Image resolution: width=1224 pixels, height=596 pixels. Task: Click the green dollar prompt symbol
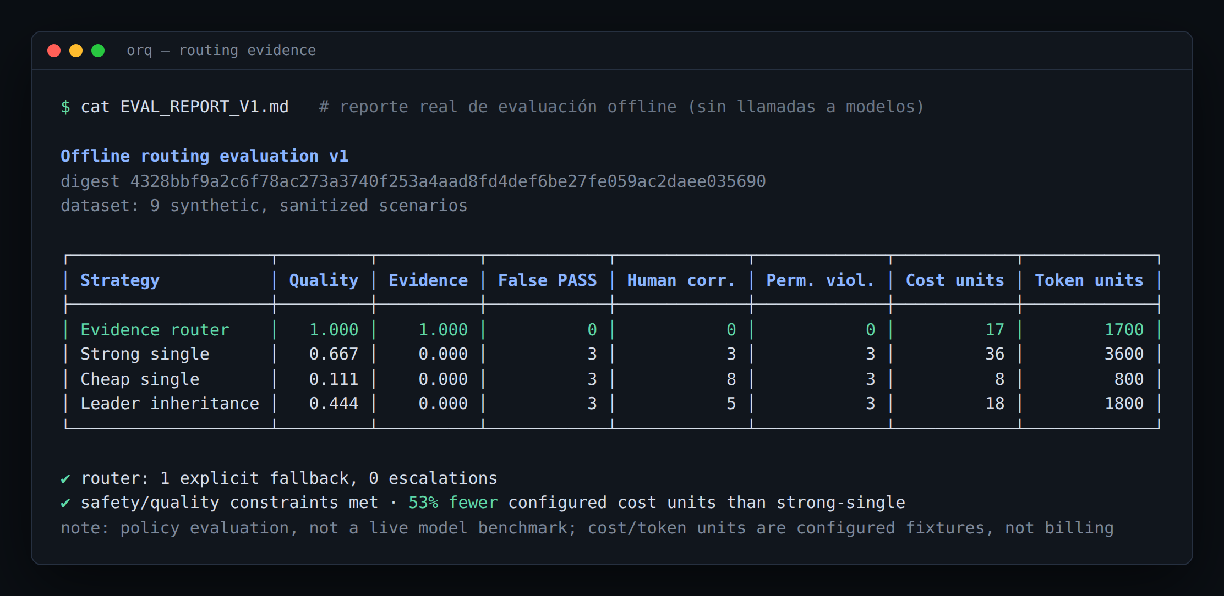pos(65,107)
